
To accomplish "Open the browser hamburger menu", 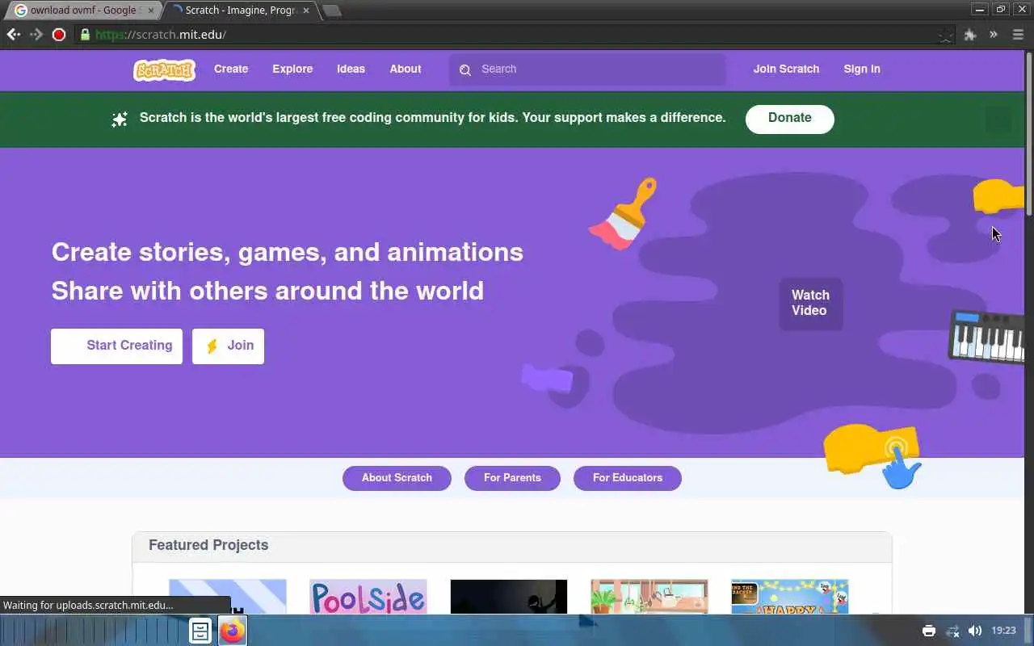I will [x=1017, y=35].
